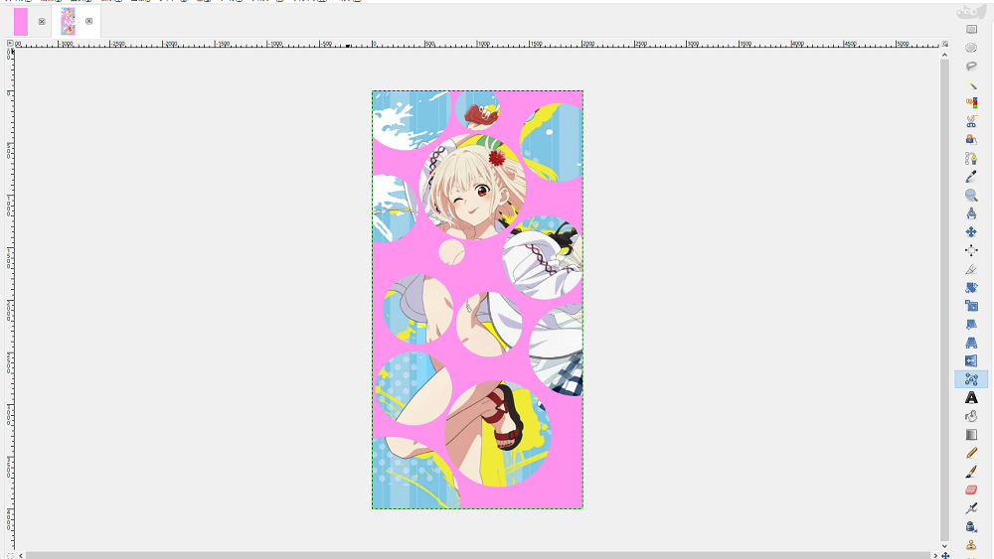Activate the Foreground Select tool
The image size is (994, 559).
pyautogui.click(x=971, y=139)
